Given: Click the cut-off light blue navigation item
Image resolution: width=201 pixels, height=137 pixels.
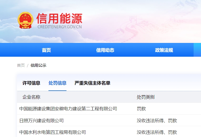Looking at the screenshot, I should tap(197, 50).
